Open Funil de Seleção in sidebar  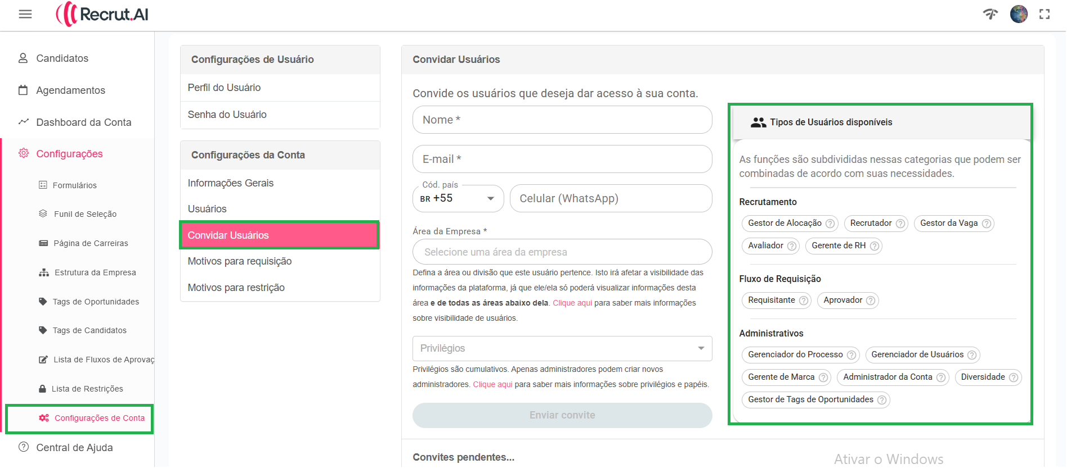pos(85,214)
